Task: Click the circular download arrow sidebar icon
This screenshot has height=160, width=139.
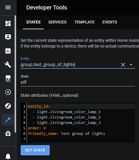Action: click(8, 92)
